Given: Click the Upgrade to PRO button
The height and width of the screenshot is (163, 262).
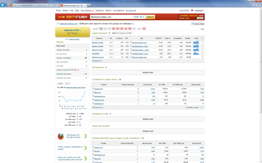Looking at the screenshot, I should pyautogui.click(x=72, y=32).
